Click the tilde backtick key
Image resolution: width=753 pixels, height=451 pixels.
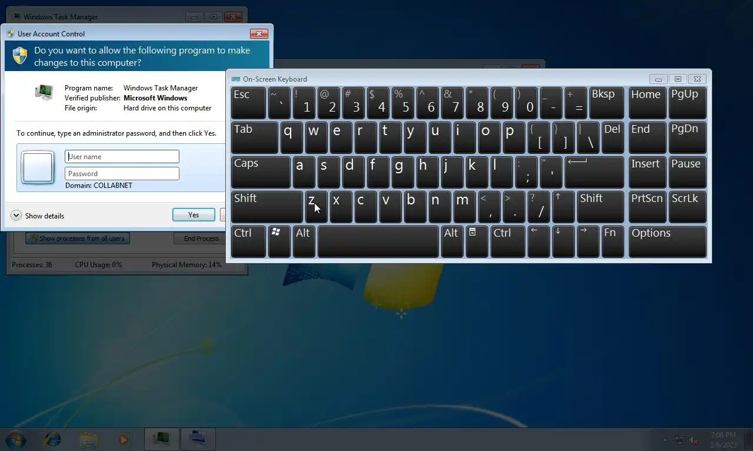point(279,103)
